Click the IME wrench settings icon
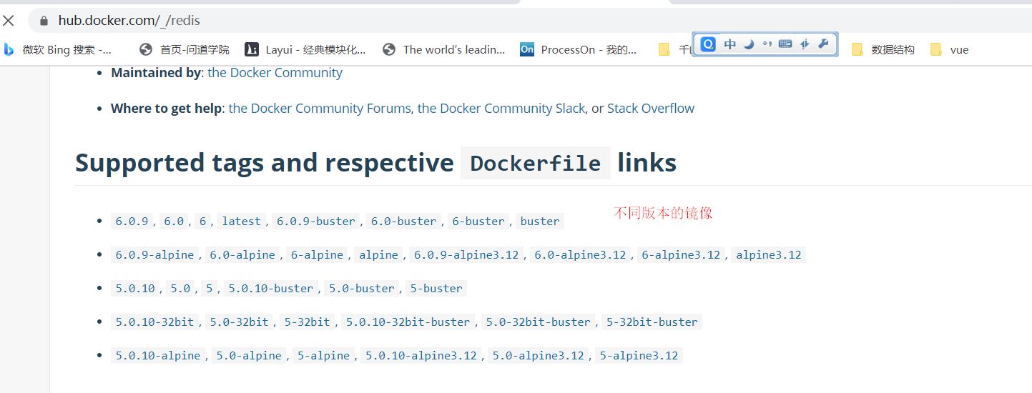 click(x=823, y=44)
